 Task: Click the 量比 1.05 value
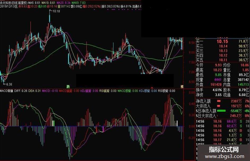point(246,70)
